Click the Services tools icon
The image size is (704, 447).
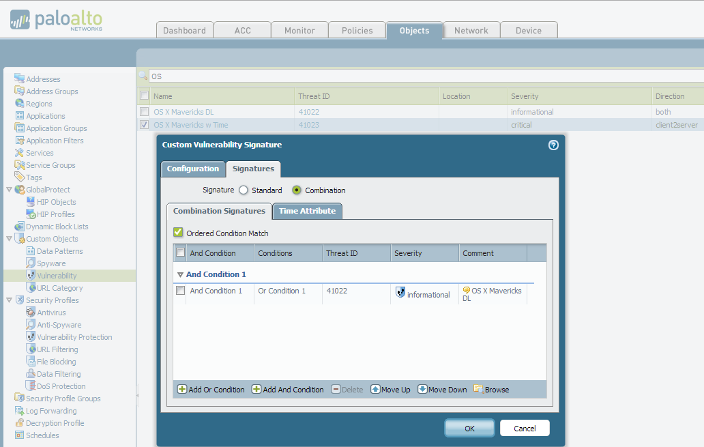tap(19, 153)
